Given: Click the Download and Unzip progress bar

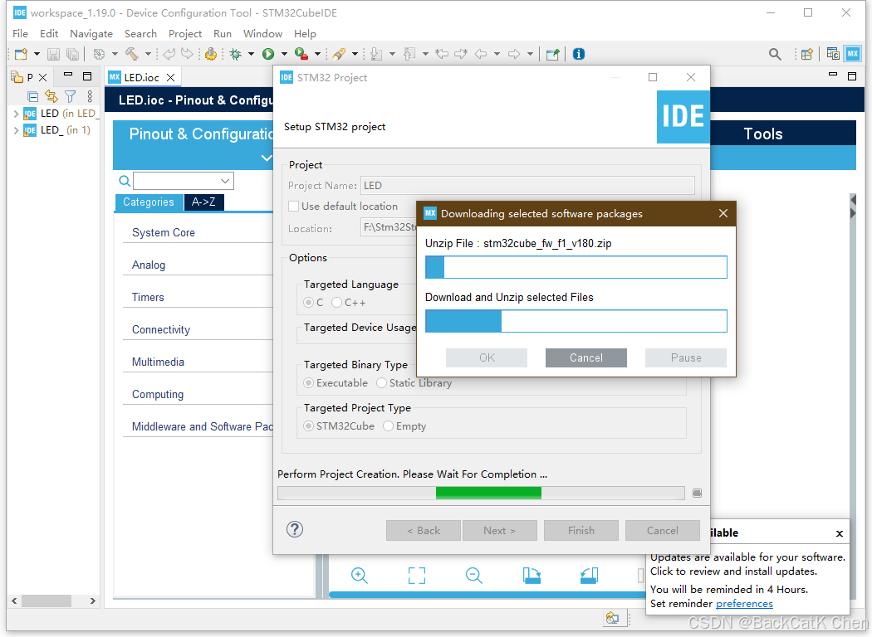Looking at the screenshot, I should click(x=576, y=321).
